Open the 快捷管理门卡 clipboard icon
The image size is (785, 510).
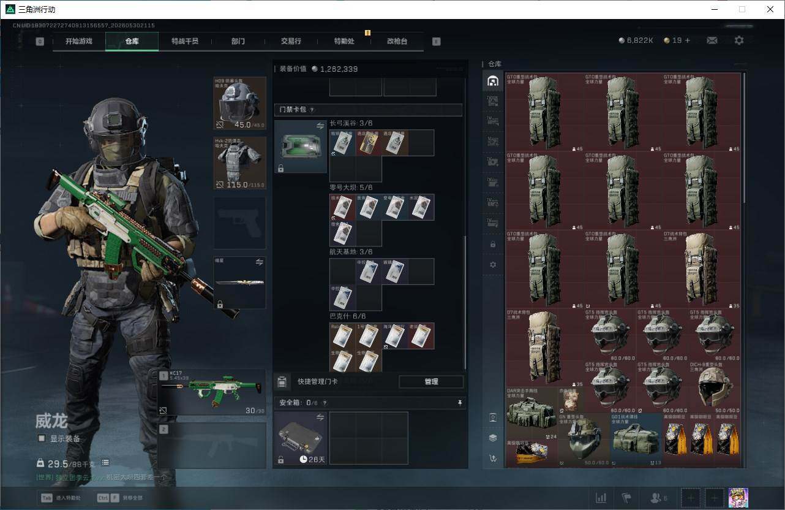click(x=282, y=382)
